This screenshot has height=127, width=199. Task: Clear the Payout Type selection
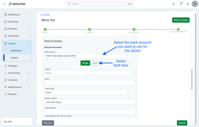point(128,93)
